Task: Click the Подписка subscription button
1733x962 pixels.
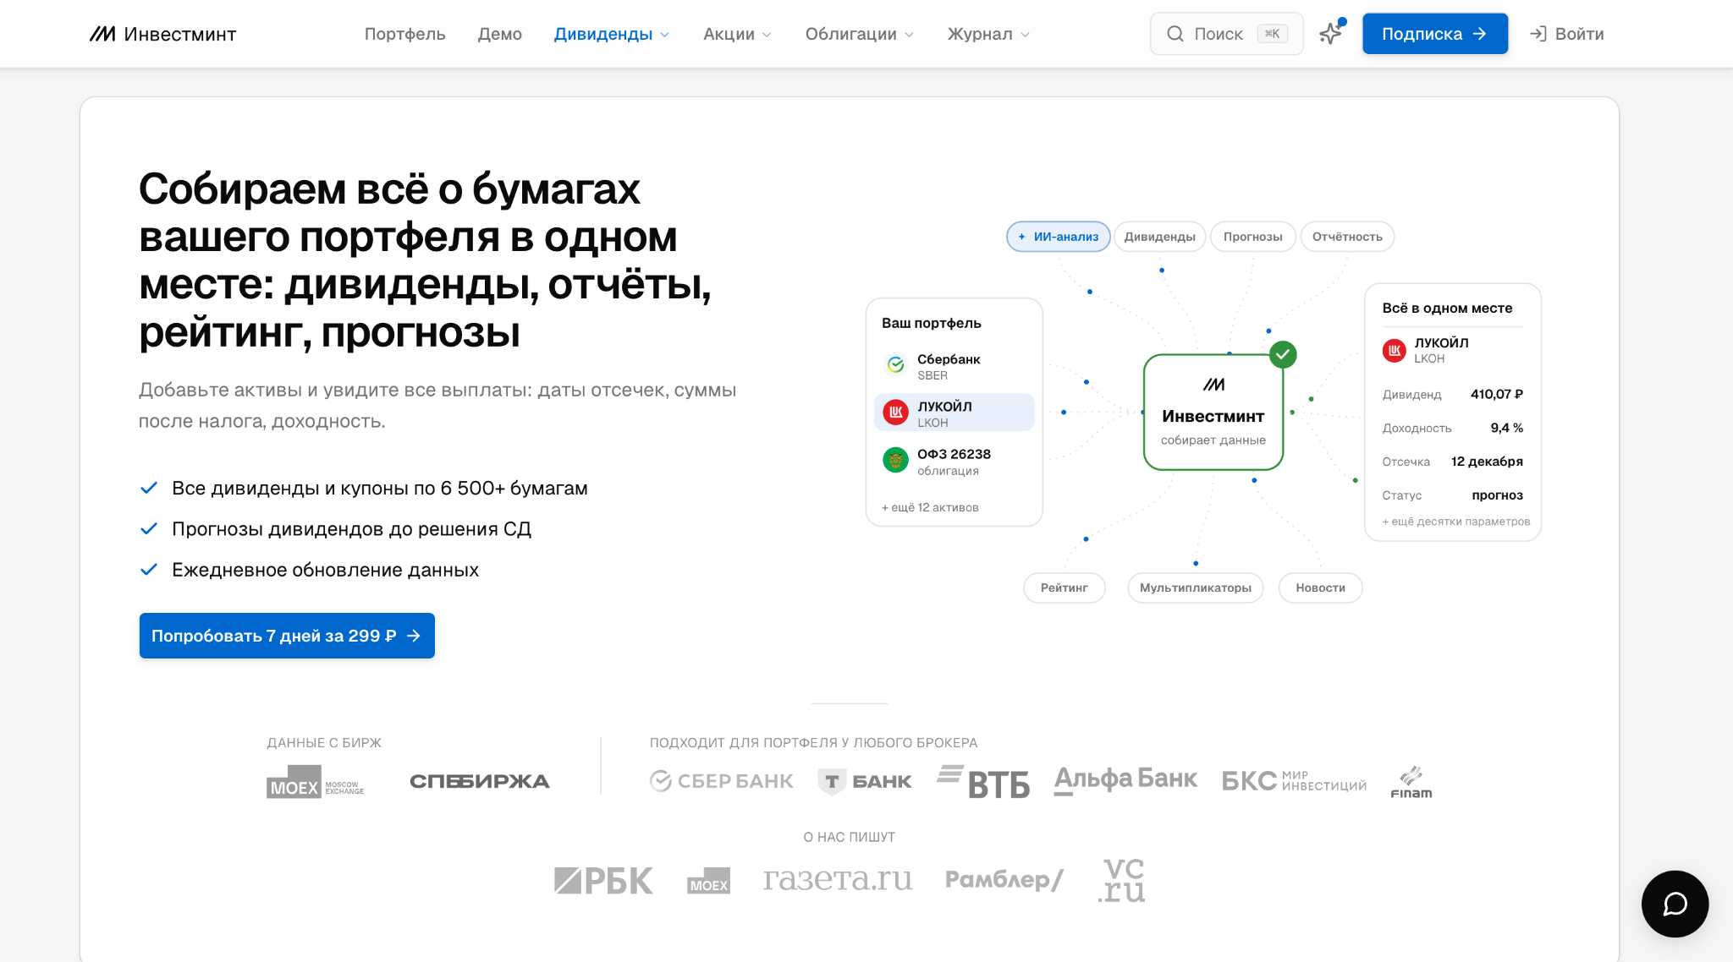Action: 1434,34
